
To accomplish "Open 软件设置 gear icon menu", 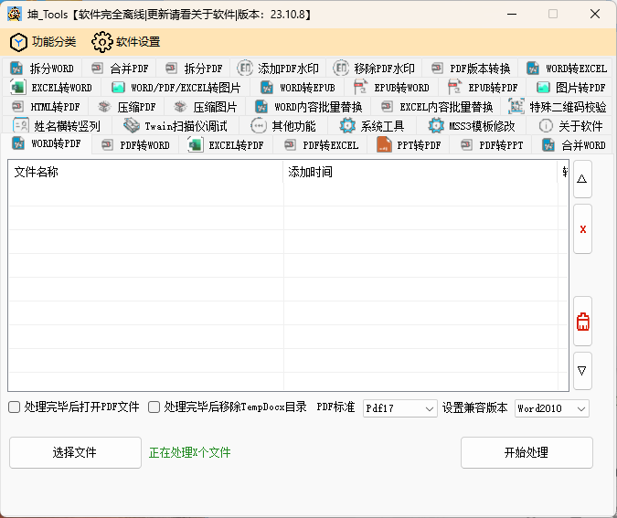I will (126, 42).
